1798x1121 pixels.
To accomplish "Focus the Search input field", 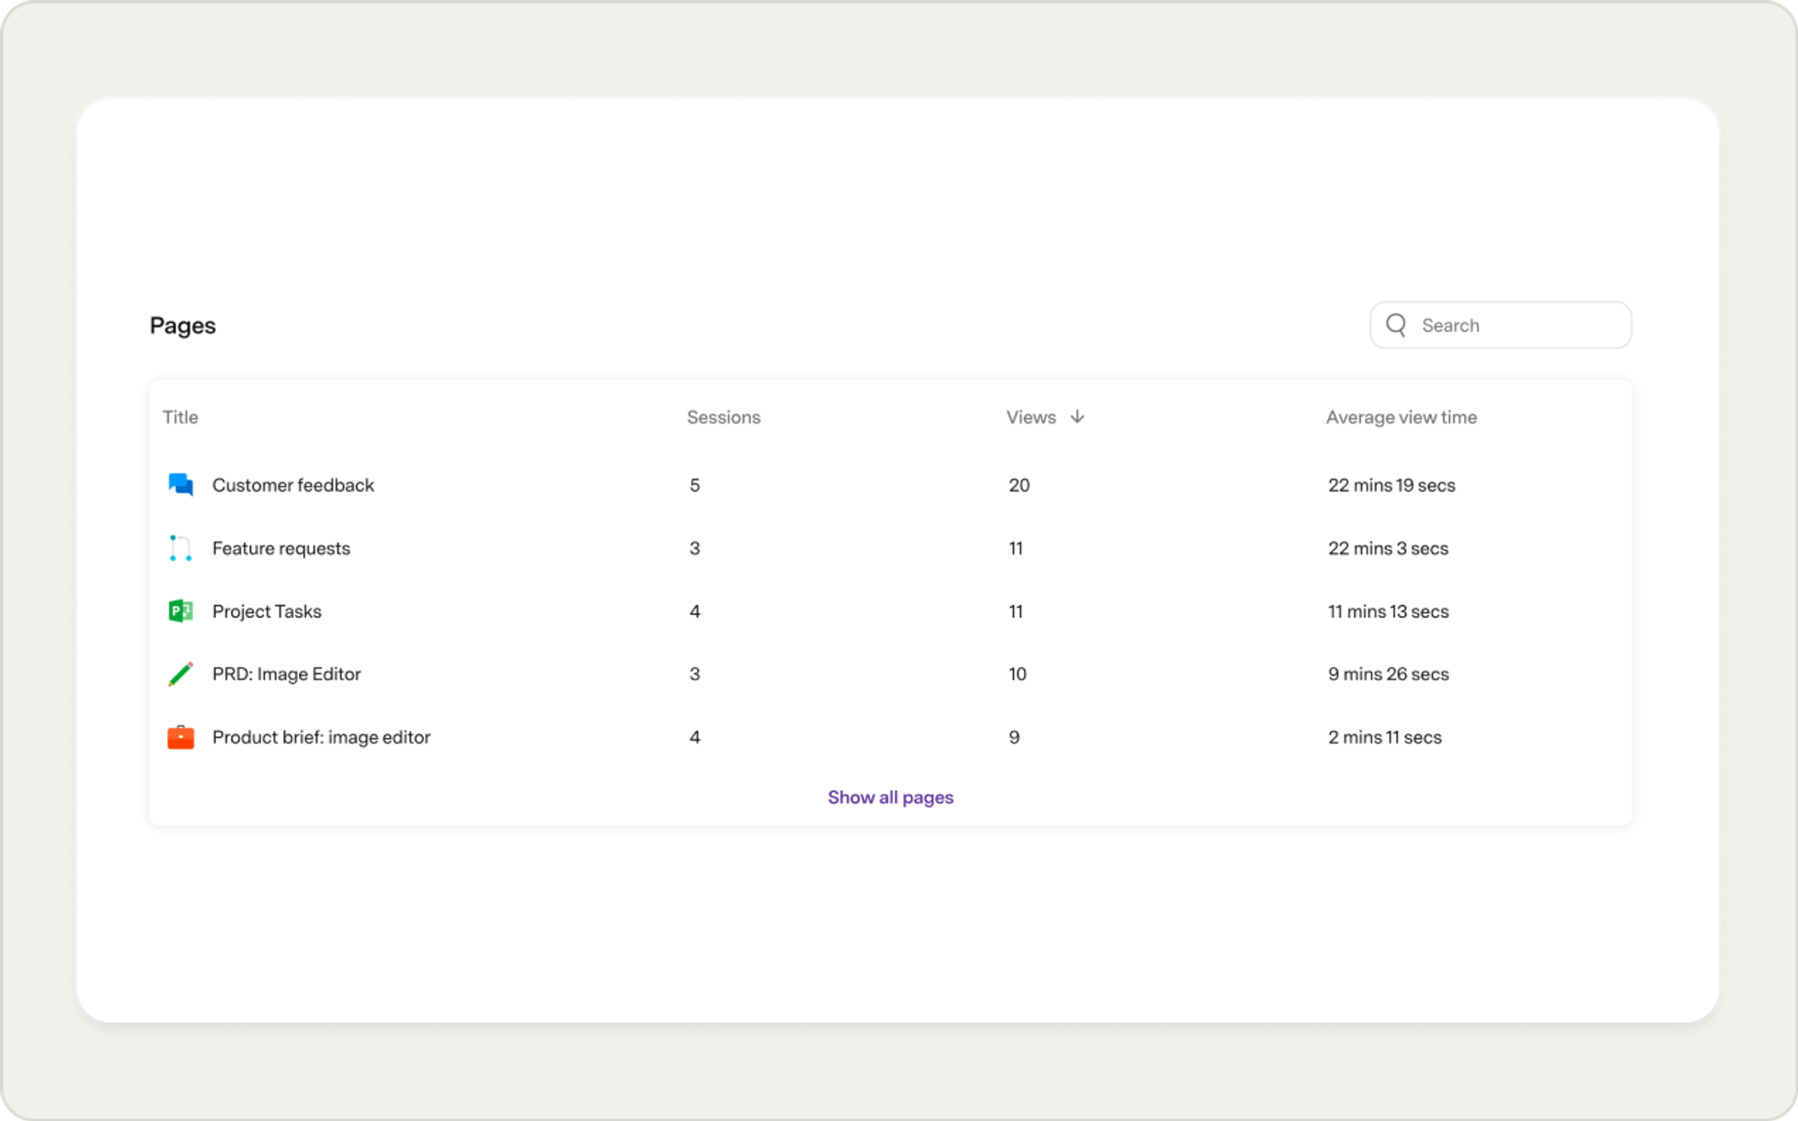I will [x=1500, y=325].
